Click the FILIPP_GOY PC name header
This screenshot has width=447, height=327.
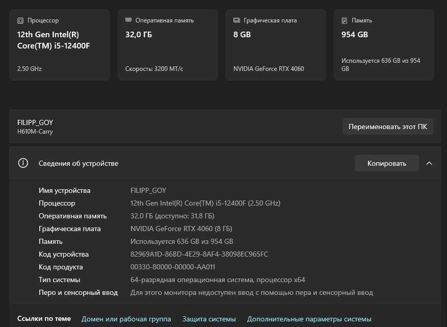tap(35, 122)
